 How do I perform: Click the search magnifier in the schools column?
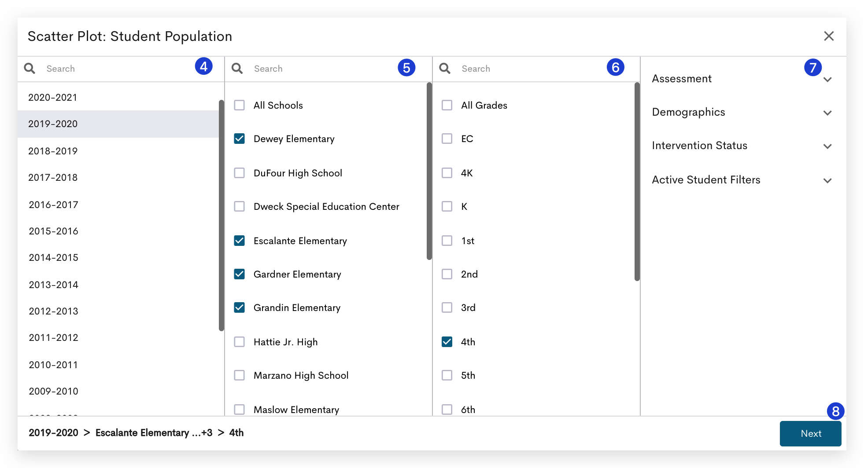tap(237, 69)
